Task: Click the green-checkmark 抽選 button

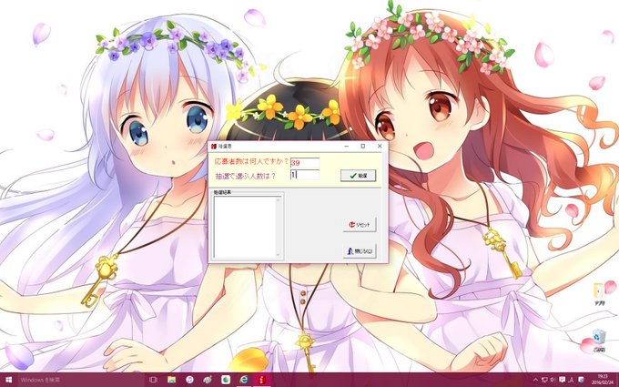Action: tap(358, 176)
